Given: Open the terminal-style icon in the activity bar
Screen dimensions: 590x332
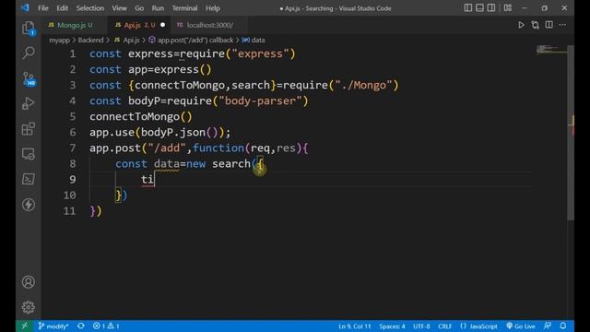Looking at the screenshot, I should point(29,179).
